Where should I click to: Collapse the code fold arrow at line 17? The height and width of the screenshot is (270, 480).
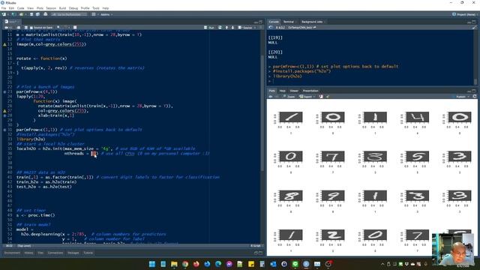13,63
